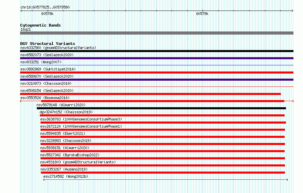The image size is (303, 193).
Task: Open nsv4531803 (gnomADStructuralVariants) label
Action: click(78, 162)
